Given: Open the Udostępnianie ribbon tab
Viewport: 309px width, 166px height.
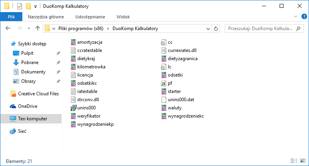Looking at the screenshot, I should click(x=90, y=17).
